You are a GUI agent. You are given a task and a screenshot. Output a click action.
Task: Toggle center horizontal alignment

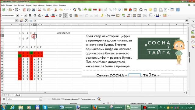66,15
